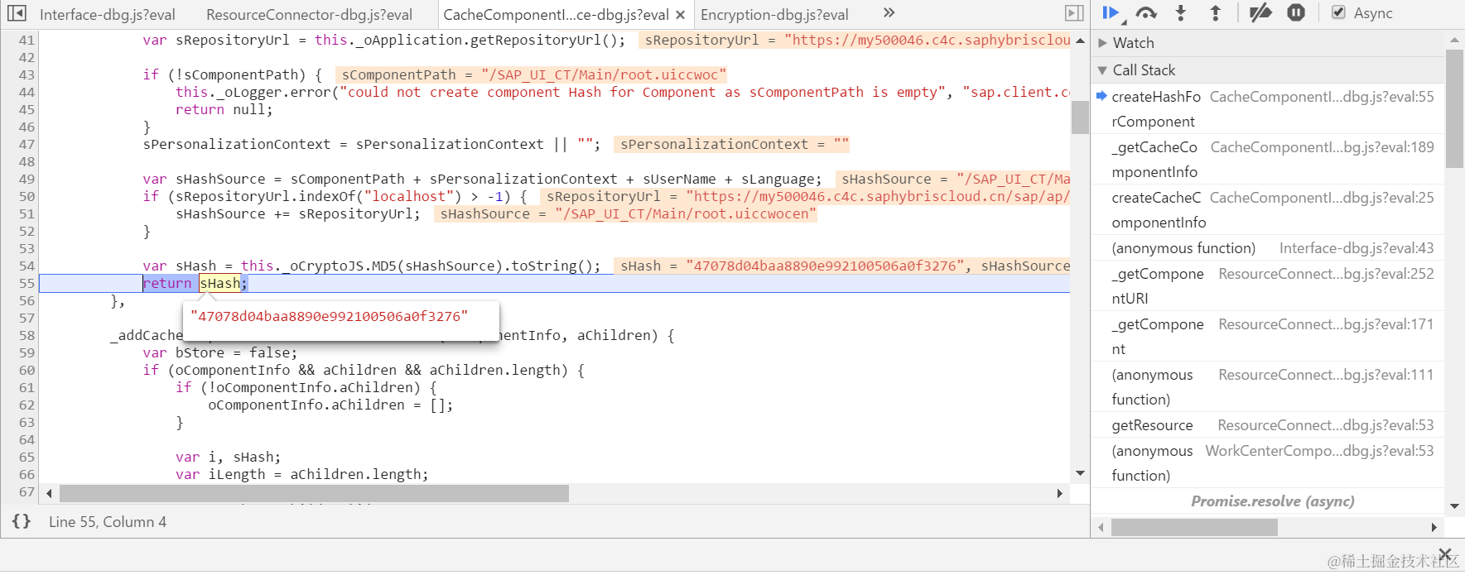Open Interface-dbg.js?eval:43 source link
Image resolution: width=1465 pixels, height=575 pixels.
tap(1357, 248)
